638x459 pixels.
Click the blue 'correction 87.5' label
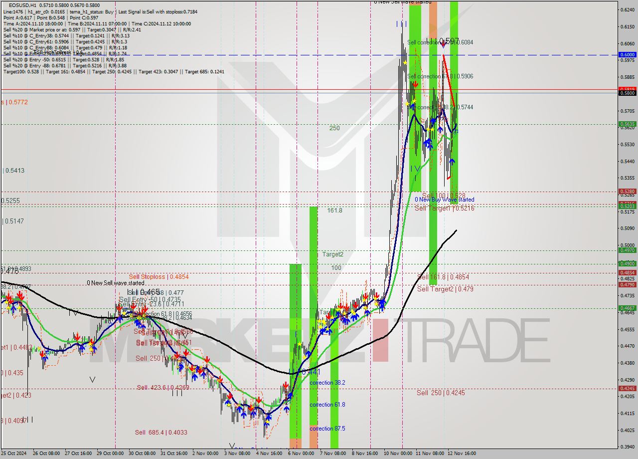click(x=327, y=429)
